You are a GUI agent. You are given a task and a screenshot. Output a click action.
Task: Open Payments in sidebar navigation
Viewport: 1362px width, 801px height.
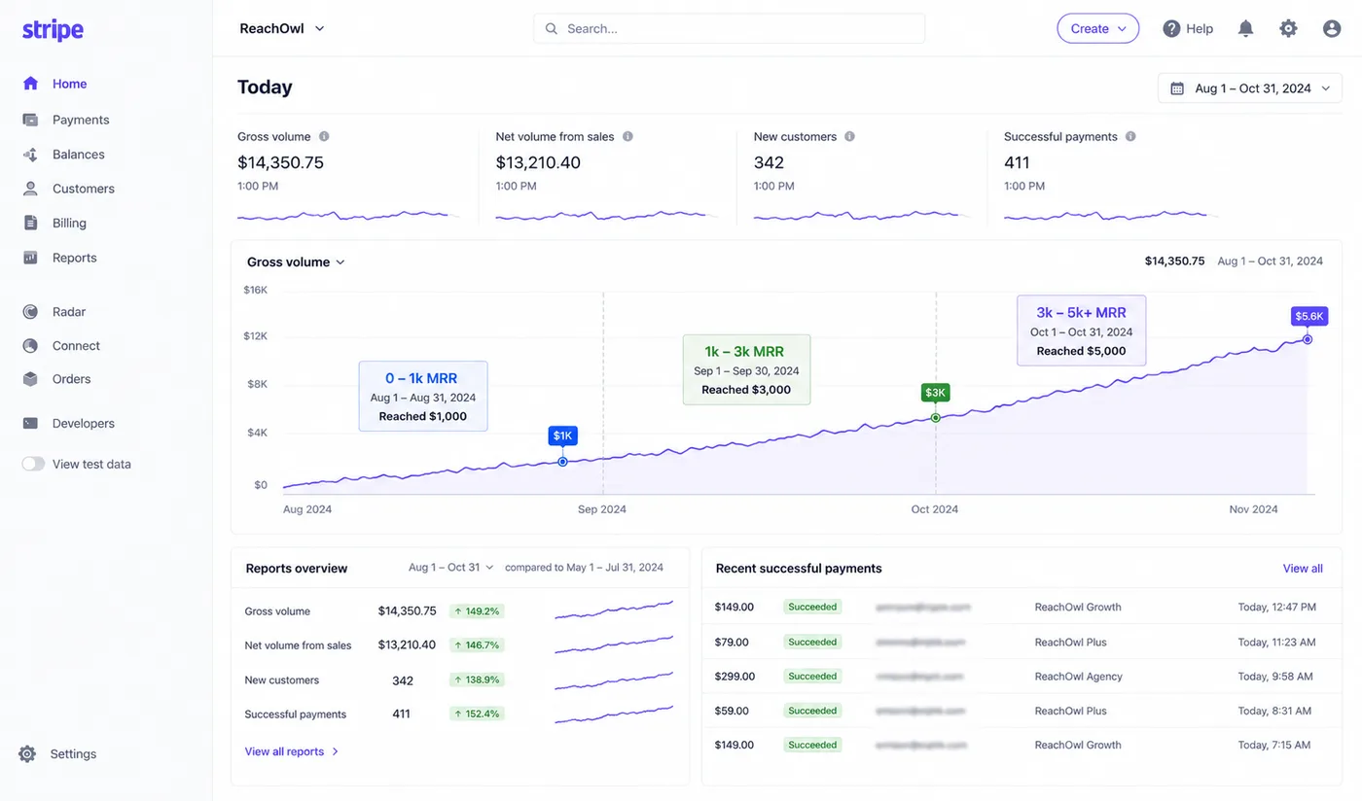point(81,120)
